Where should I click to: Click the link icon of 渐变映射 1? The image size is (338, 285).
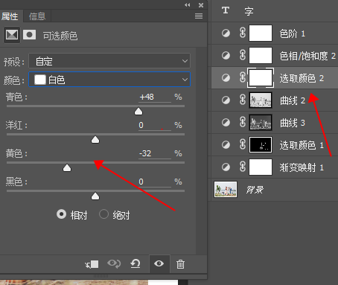tap(243, 167)
